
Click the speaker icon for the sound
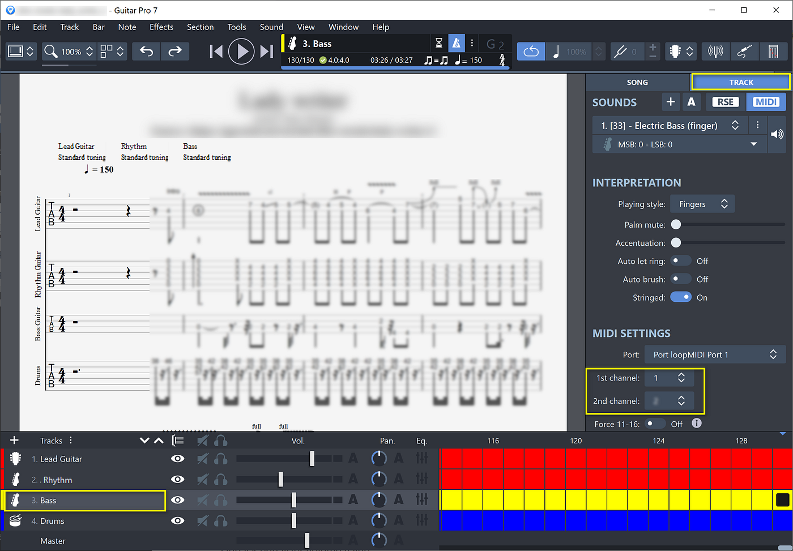pyautogui.click(x=777, y=134)
